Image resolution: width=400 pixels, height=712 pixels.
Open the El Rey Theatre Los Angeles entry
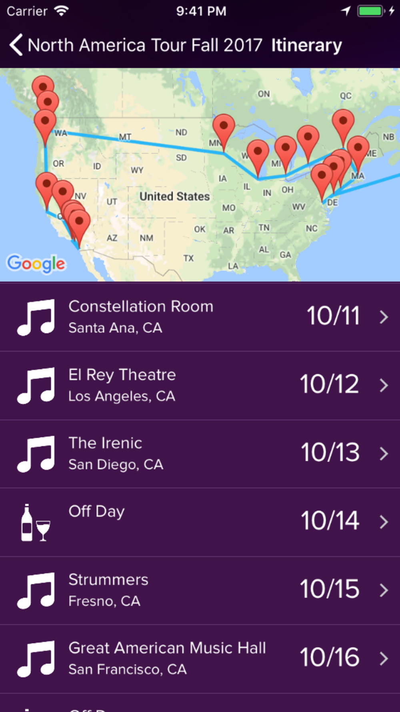point(200,386)
